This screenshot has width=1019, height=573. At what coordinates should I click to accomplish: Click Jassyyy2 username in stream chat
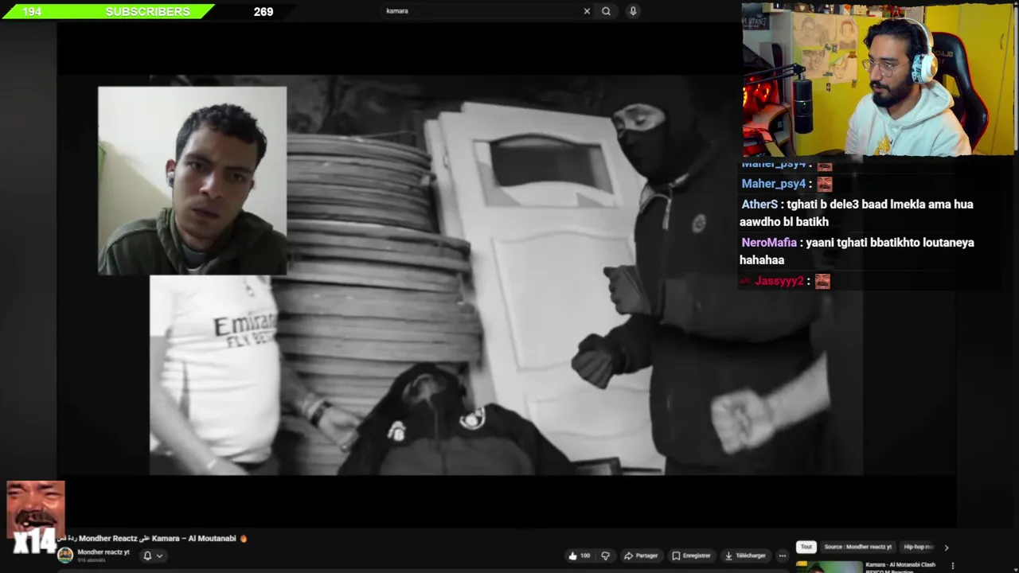779,281
